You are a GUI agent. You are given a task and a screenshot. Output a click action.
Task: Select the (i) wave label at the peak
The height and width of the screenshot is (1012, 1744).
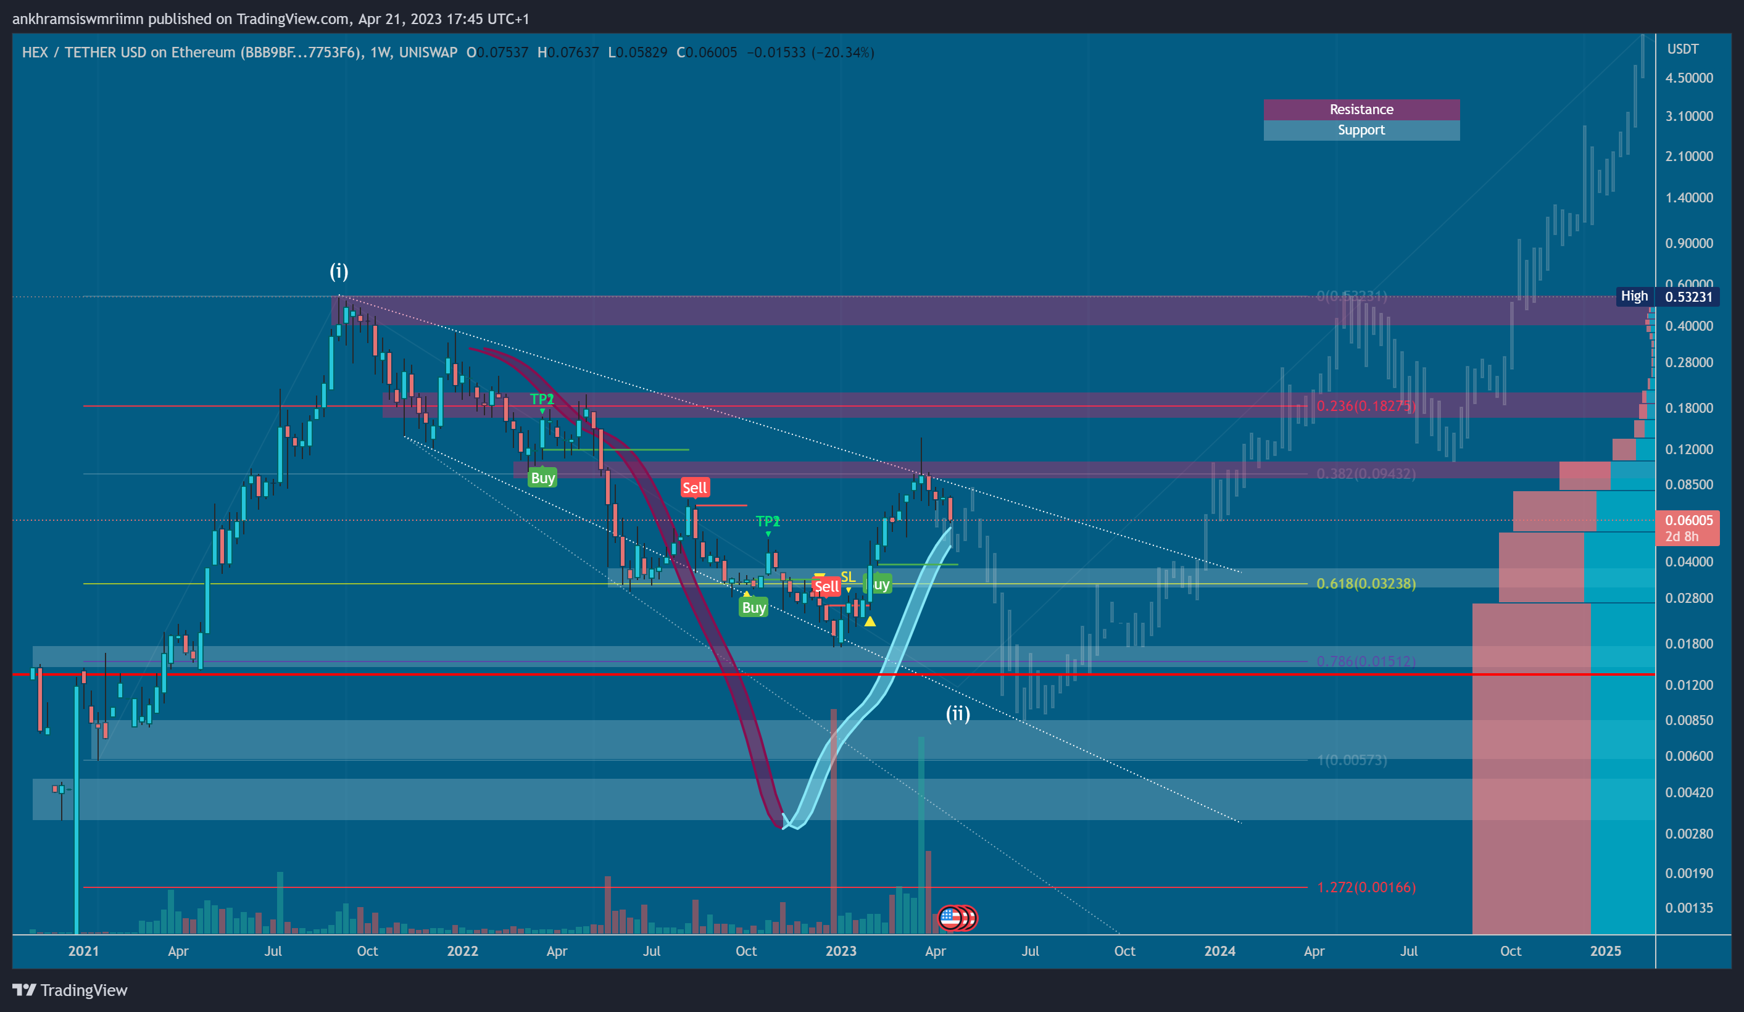[338, 271]
